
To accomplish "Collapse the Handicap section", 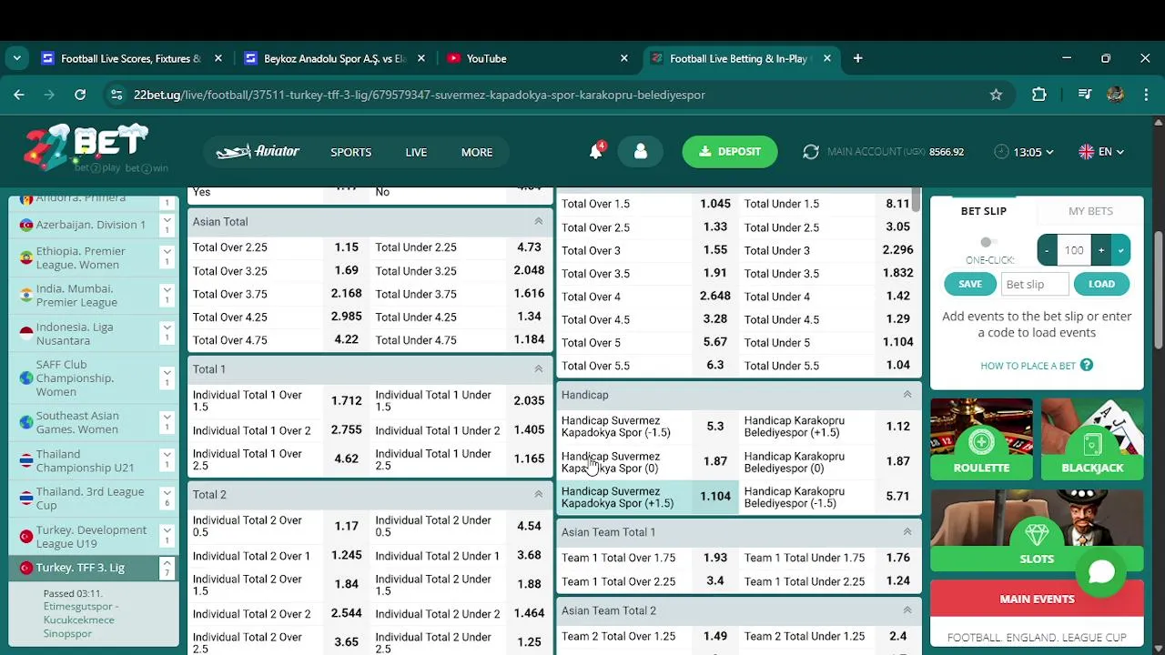I will (x=907, y=395).
